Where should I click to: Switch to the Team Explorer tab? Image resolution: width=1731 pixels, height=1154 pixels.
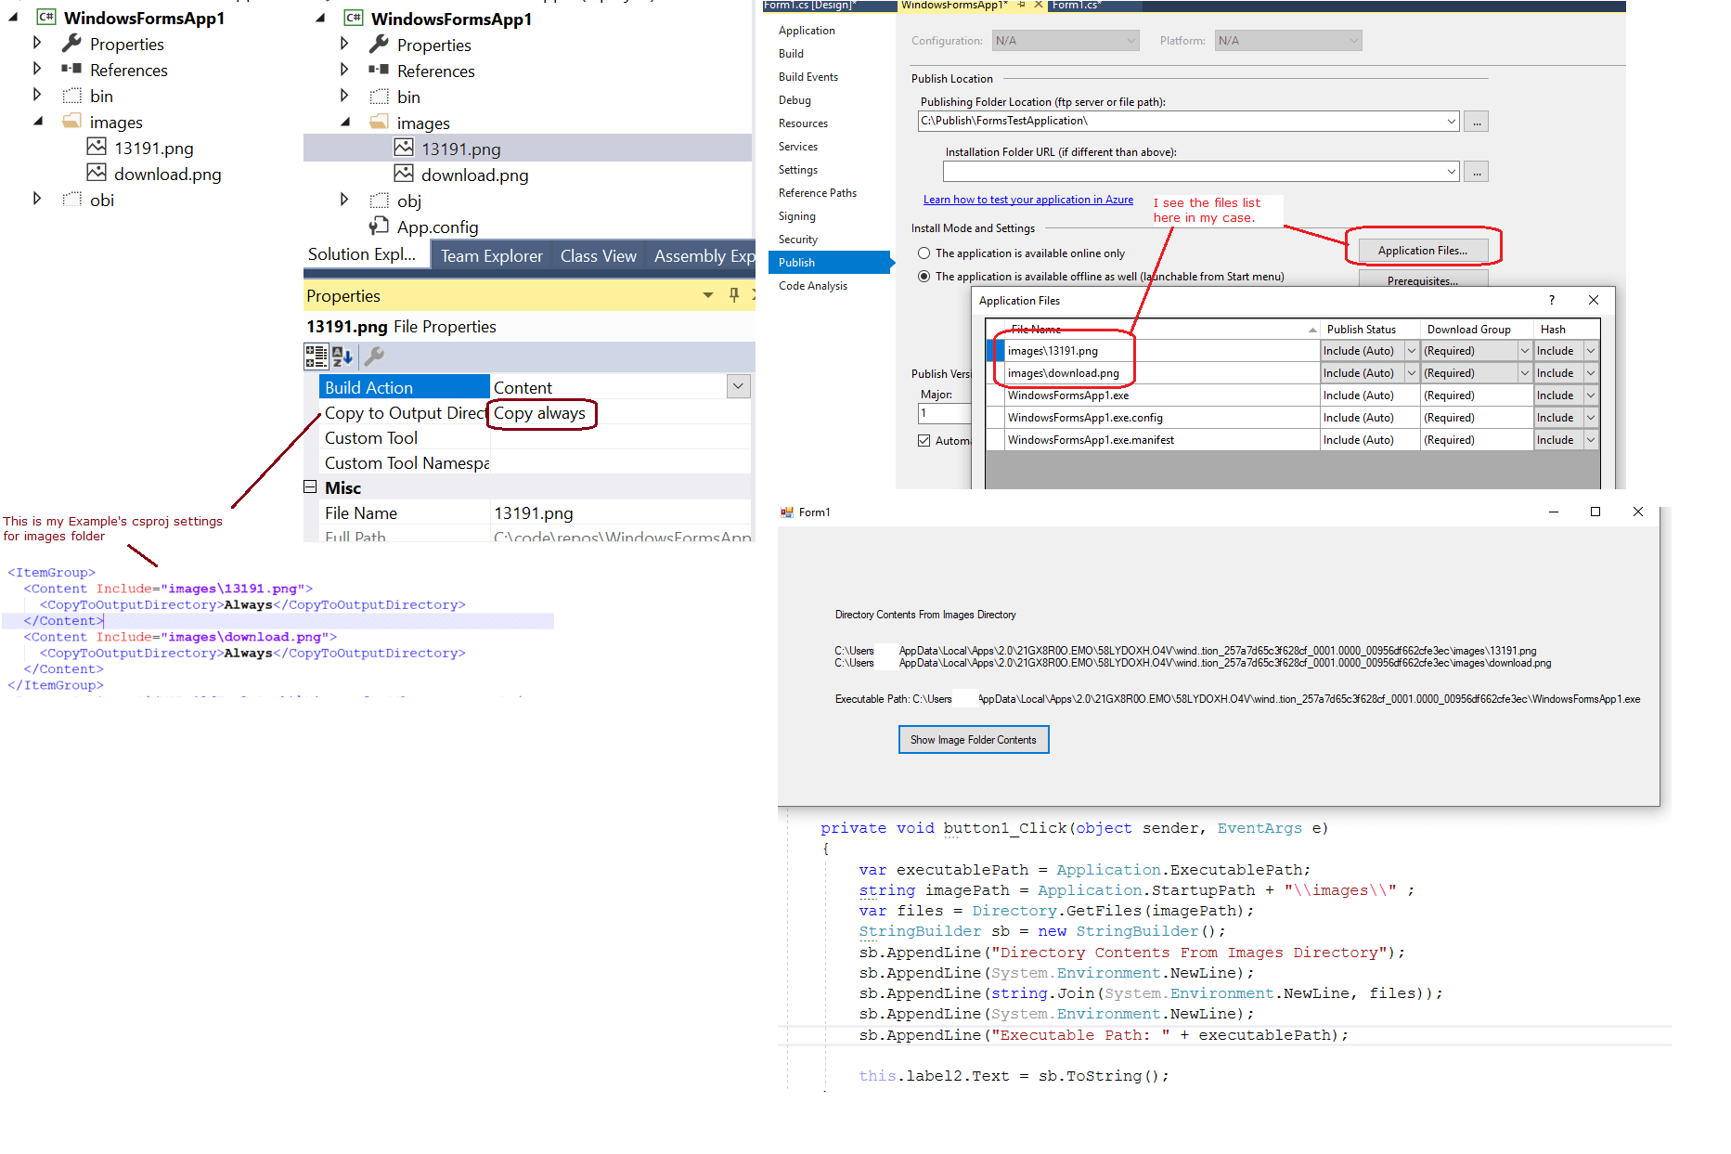point(491,255)
